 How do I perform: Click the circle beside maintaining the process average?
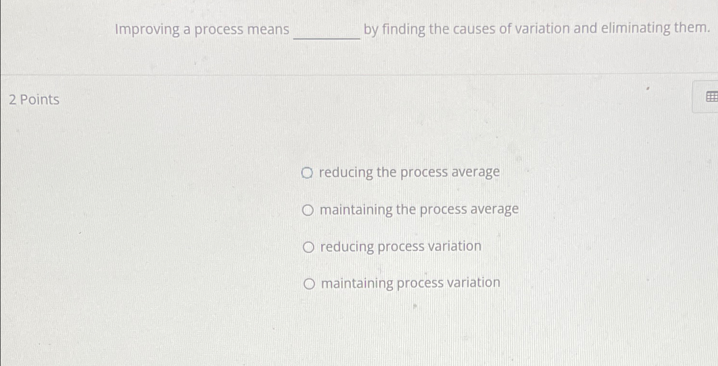[309, 210]
